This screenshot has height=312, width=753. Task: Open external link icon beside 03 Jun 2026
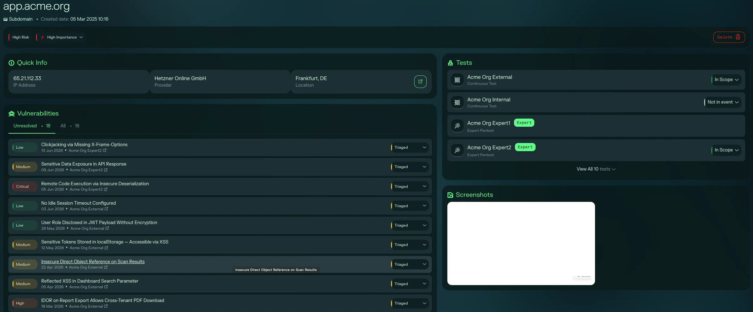point(106,209)
